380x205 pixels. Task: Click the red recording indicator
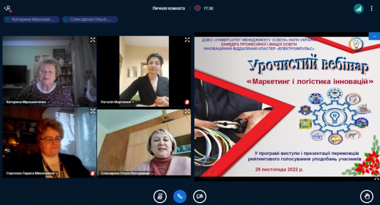tap(197, 8)
